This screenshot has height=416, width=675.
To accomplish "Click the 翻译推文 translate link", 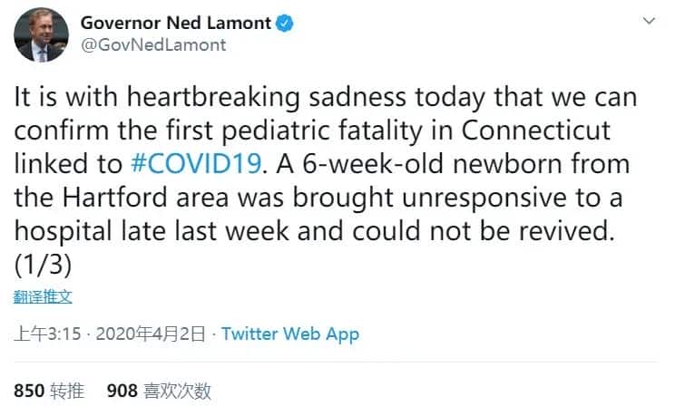I will [x=43, y=295].
